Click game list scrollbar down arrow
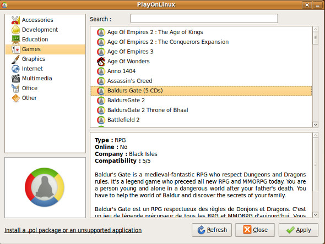Viewport: 325px width, 244px height. 315,125
